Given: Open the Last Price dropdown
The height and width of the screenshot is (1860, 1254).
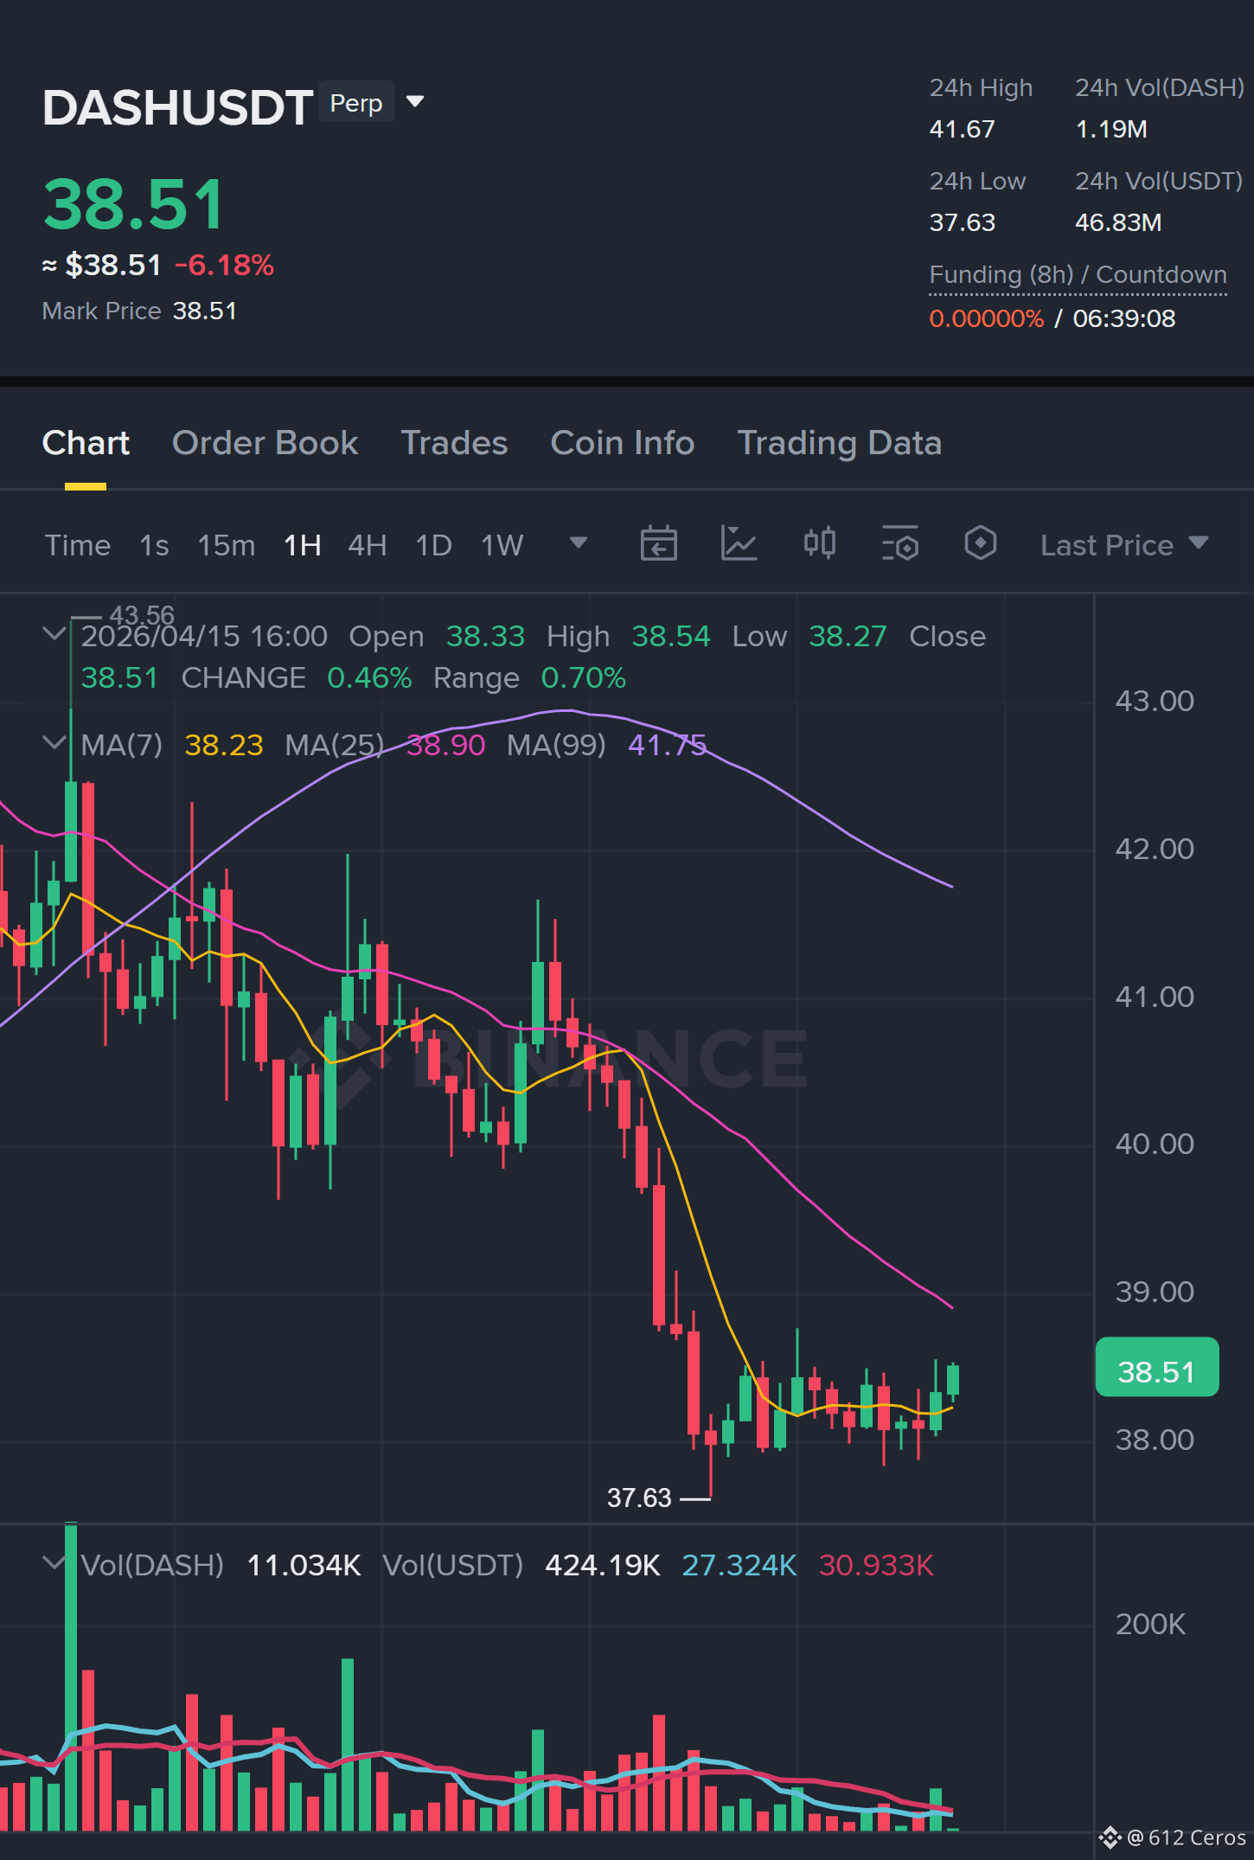Looking at the screenshot, I should point(1123,545).
